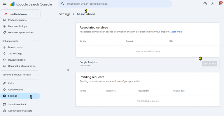Click the Submit feedback speech icon
The width and height of the screenshot is (224, 116).
point(4,104)
